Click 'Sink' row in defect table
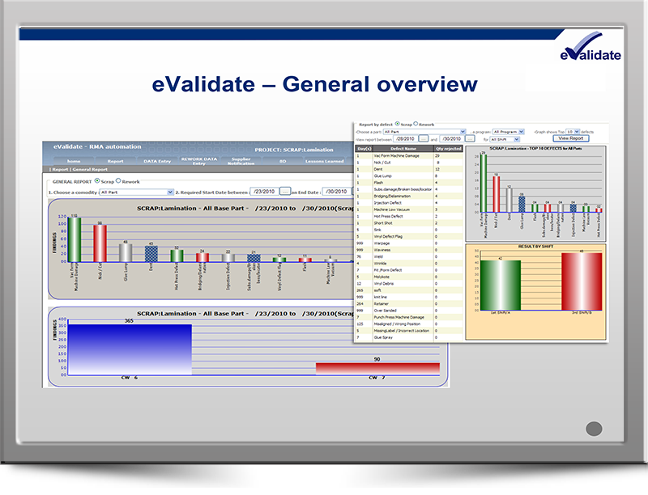 pyautogui.click(x=409, y=230)
